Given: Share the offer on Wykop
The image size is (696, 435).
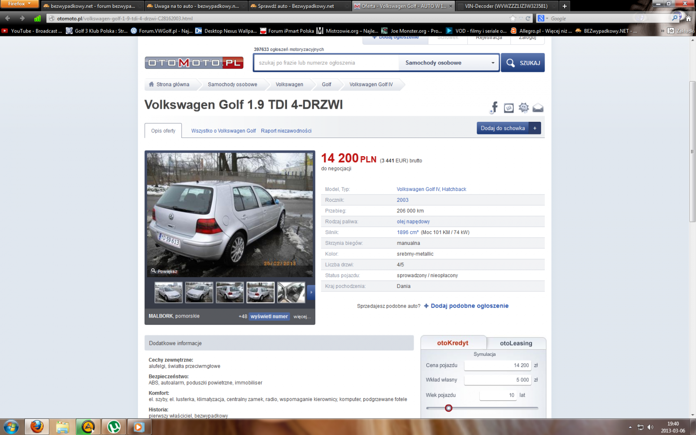Looking at the screenshot, I should (509, 108).
